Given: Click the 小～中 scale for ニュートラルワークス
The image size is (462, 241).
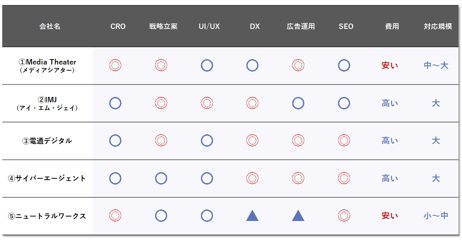Looking at the screenshot, I should point(436,216).
